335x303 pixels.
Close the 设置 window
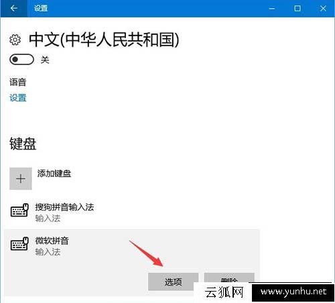click(323, 9)
